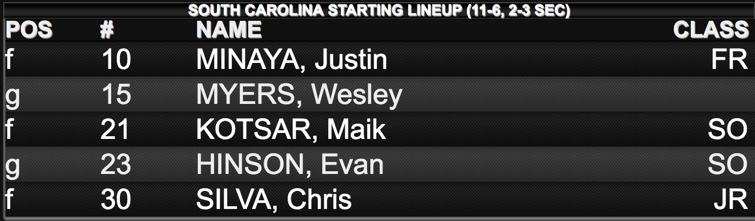Click the SO class for Kotsar

click(x=728, y=130)
